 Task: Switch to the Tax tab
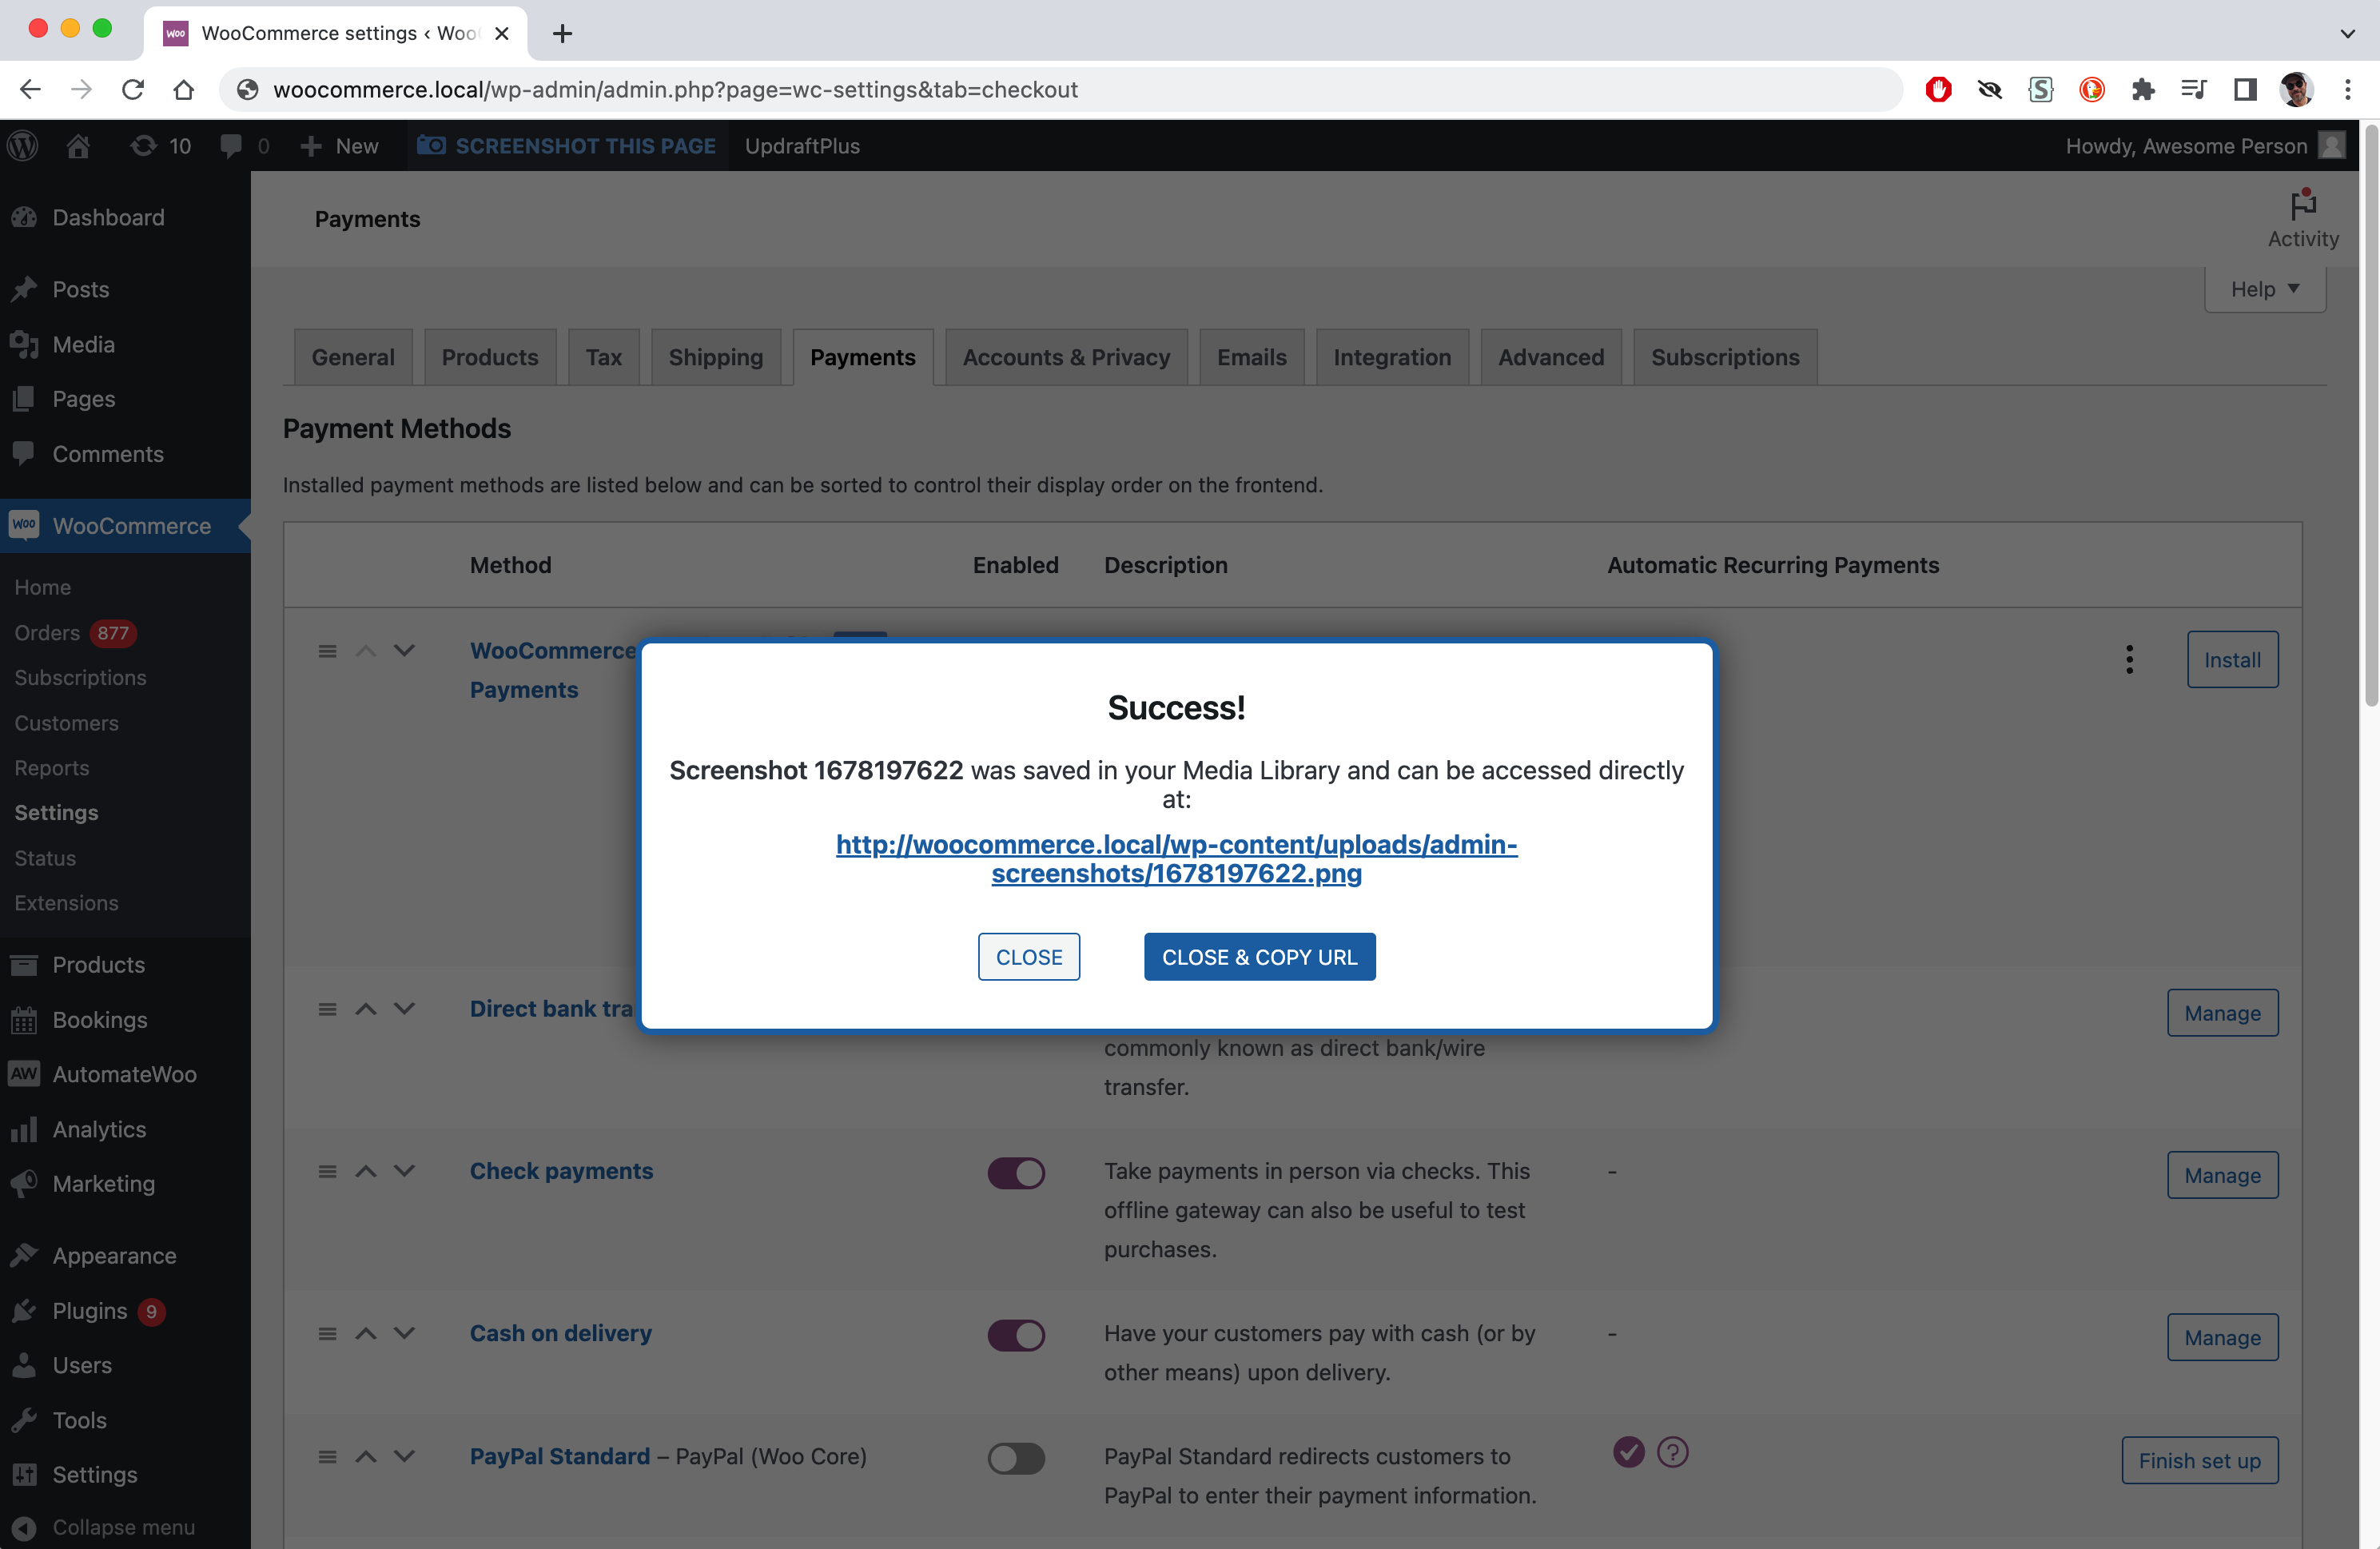point(603,357)
